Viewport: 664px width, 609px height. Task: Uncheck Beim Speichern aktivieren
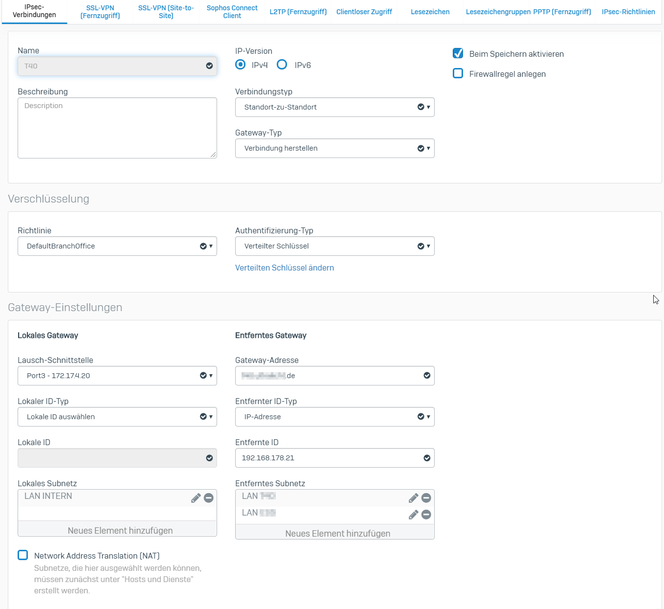pos(458,53)
